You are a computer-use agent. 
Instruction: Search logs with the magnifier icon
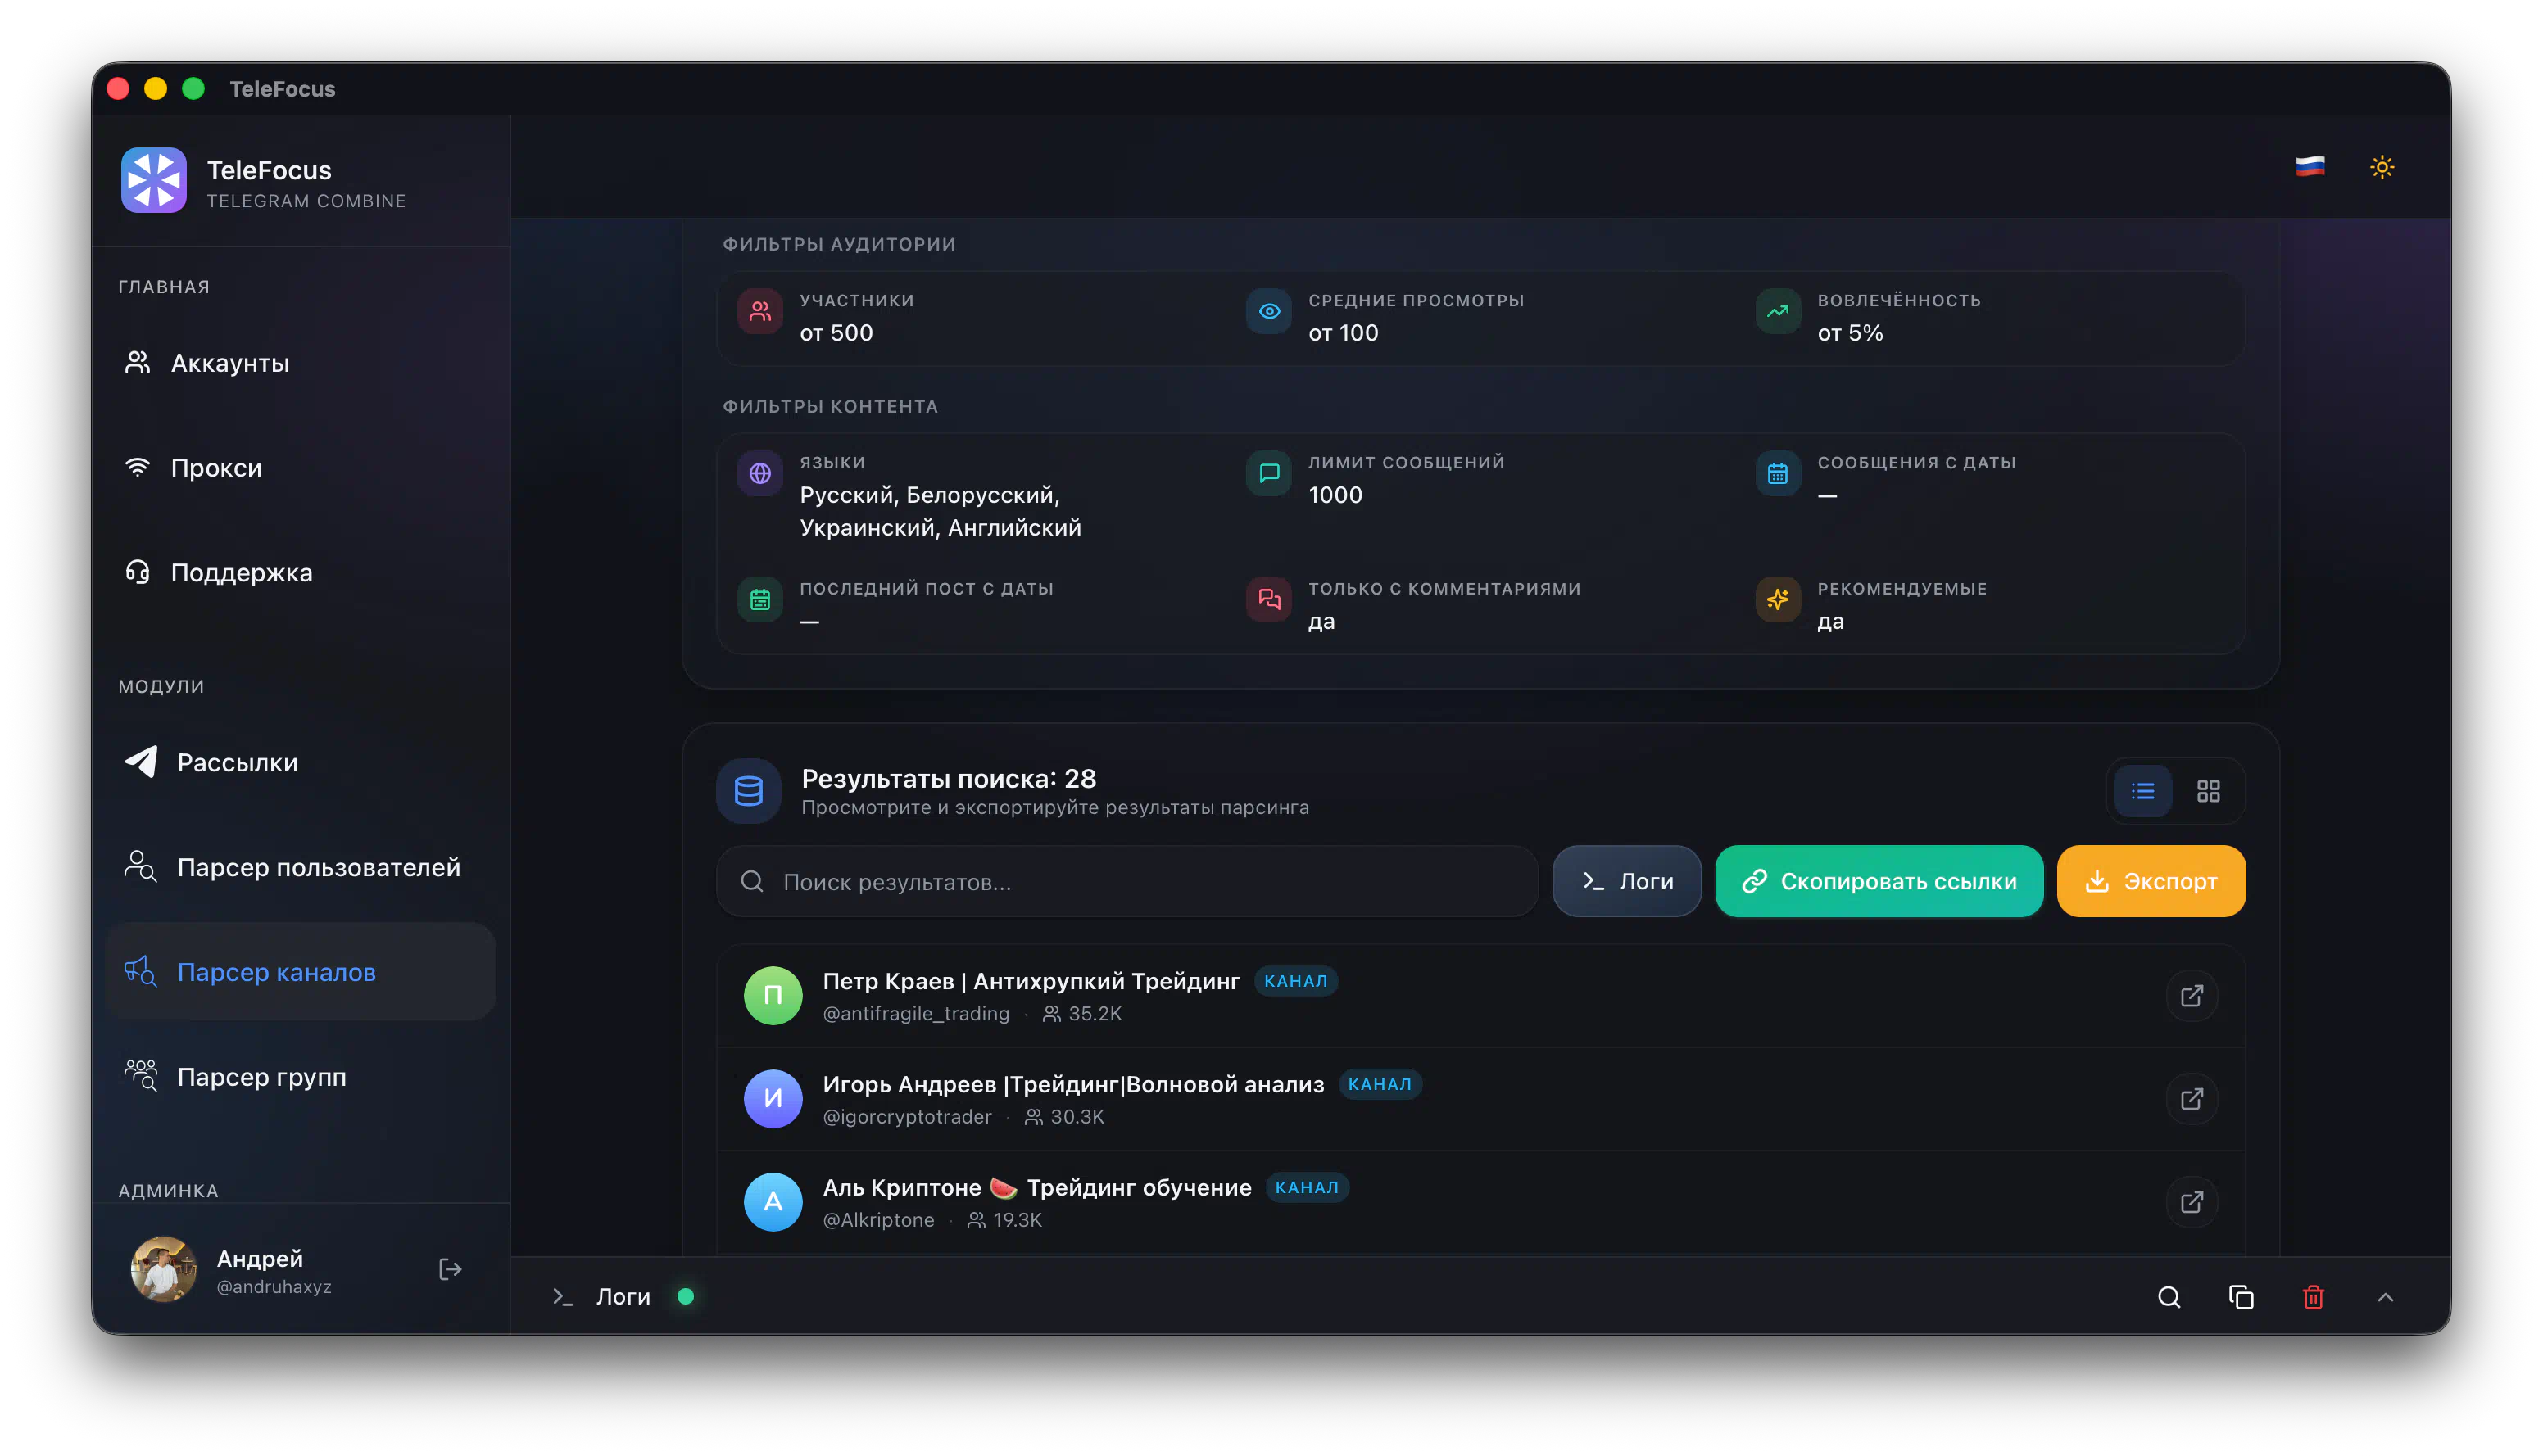[x=2169, y=1298]
